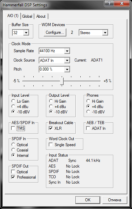
Task: Switch to the Global tab
Action: [x=27, y=16]
